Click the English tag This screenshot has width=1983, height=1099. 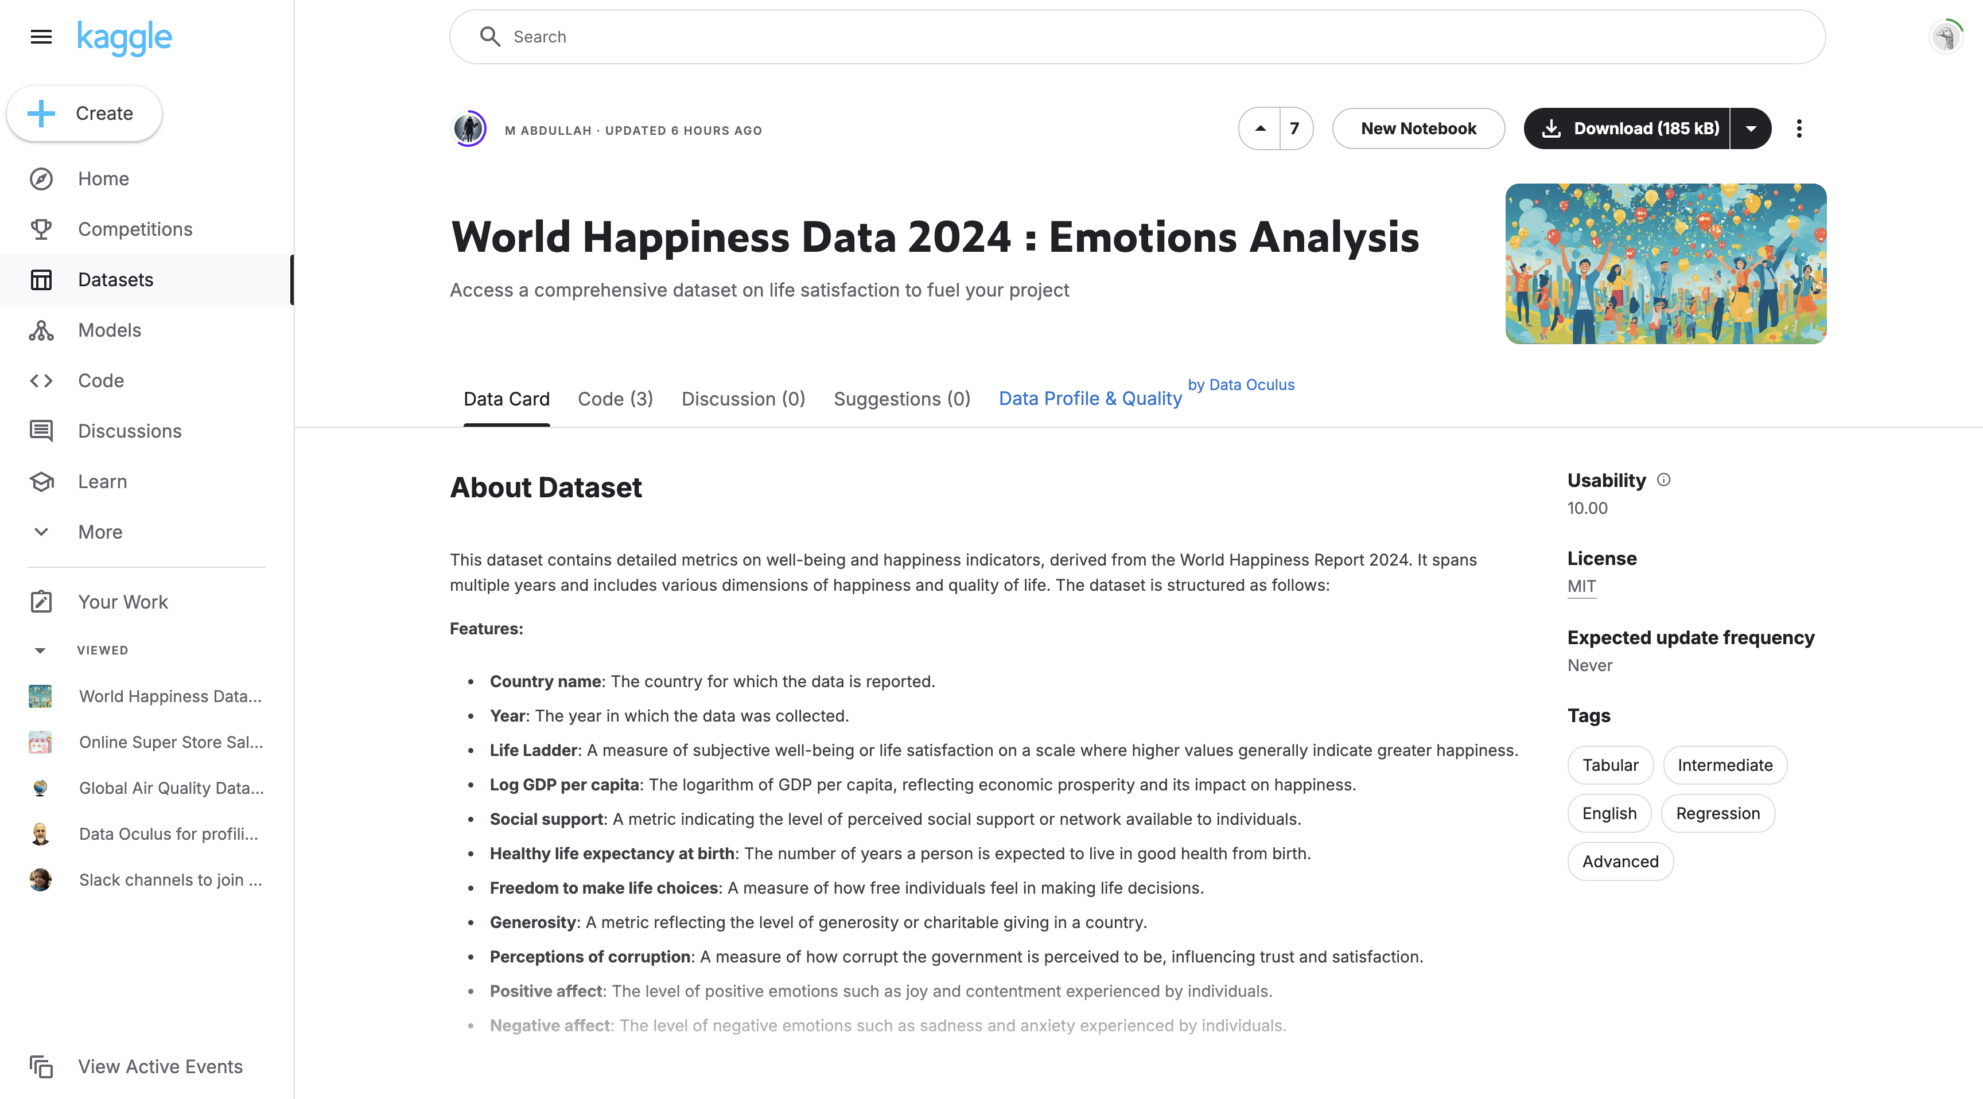pos(1609,813)
